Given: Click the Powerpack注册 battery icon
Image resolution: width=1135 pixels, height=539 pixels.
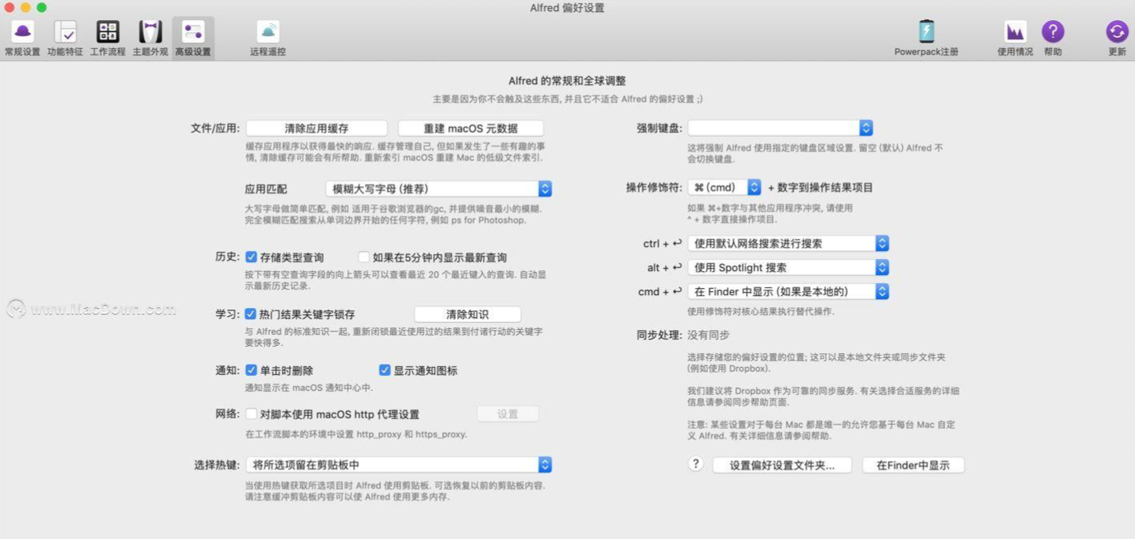Looking at the screenshot, I should tap(927, 32).
